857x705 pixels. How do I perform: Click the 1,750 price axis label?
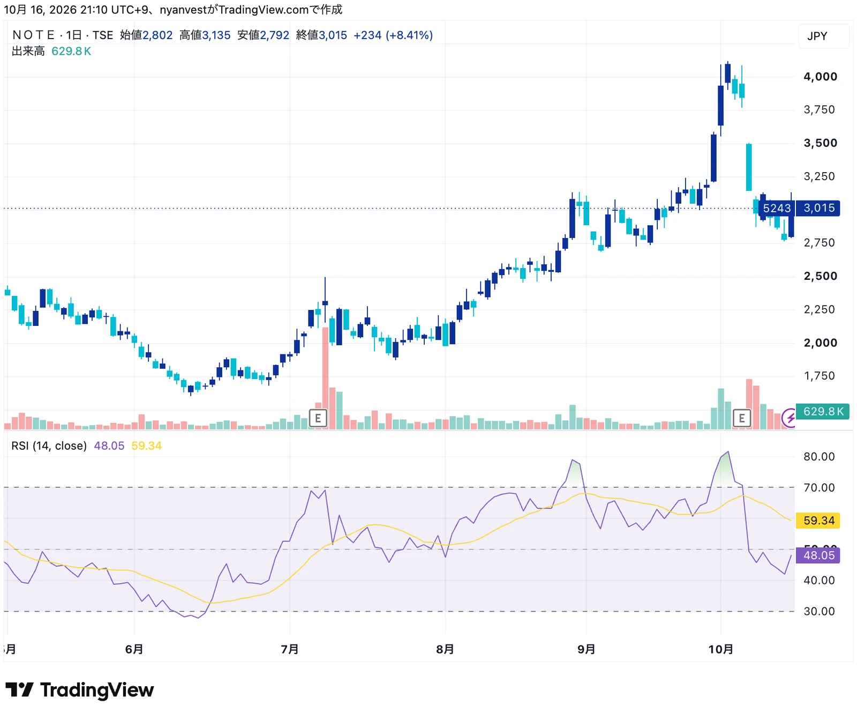pyautogui.click(x=819, y=376)
